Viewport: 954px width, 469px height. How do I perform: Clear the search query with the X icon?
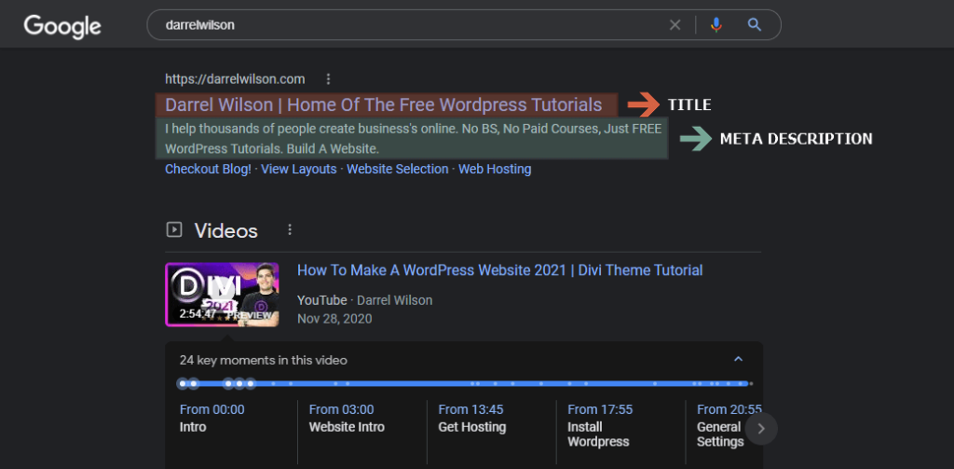(675, 25)
